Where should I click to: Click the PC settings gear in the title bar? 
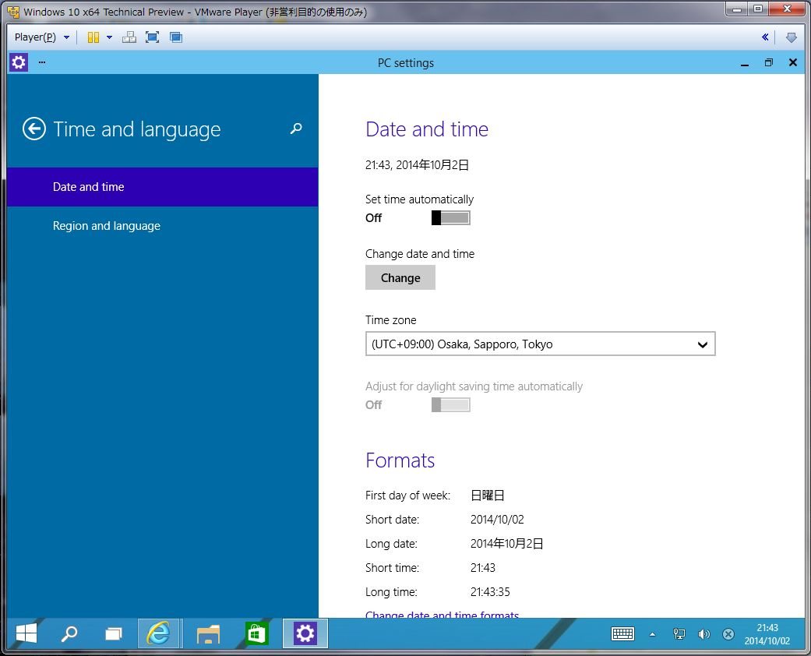[19, 62]
